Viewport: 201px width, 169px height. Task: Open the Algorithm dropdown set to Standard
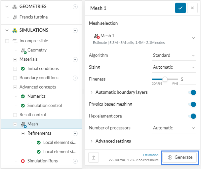[x=174, y=55]
